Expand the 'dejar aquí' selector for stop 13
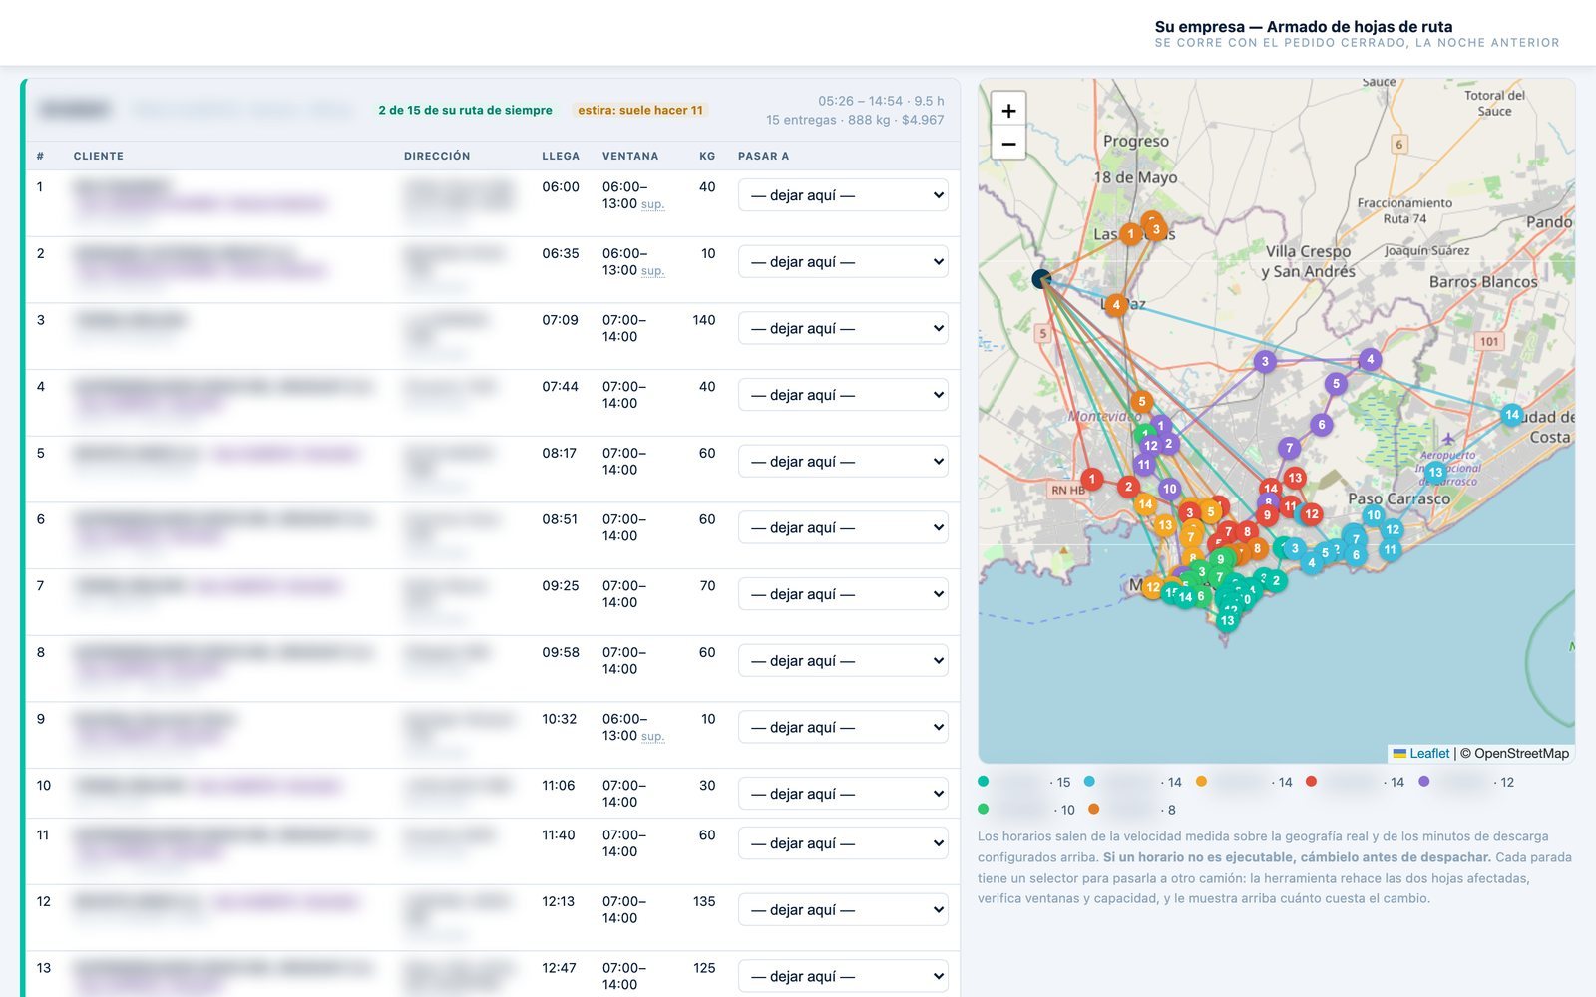 pos(843,976)
